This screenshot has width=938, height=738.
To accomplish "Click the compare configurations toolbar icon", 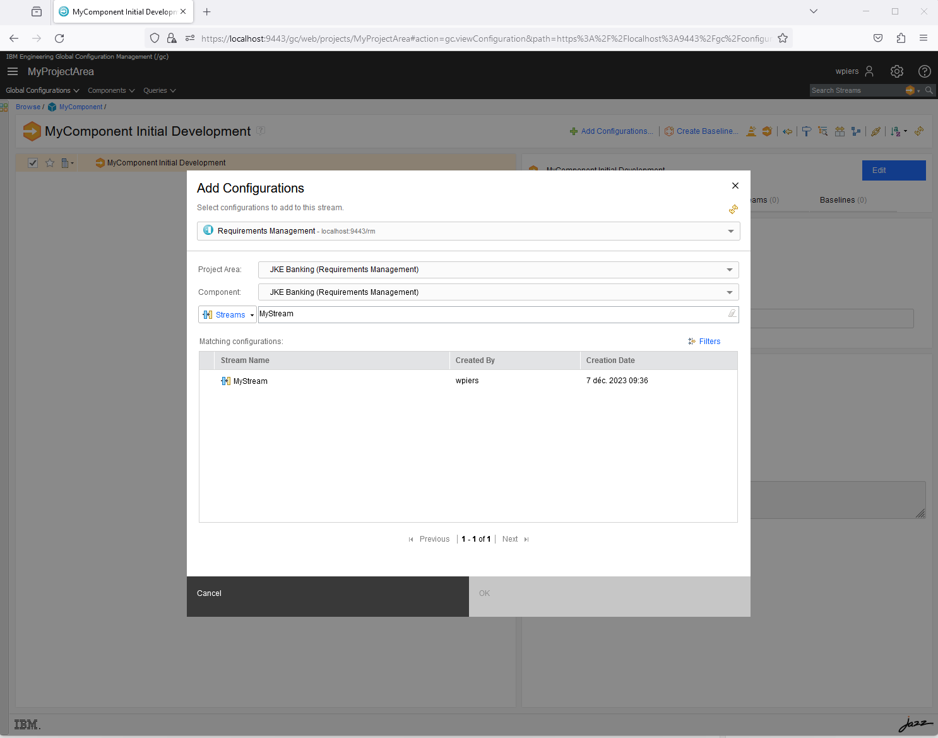I will coord(840,131).
